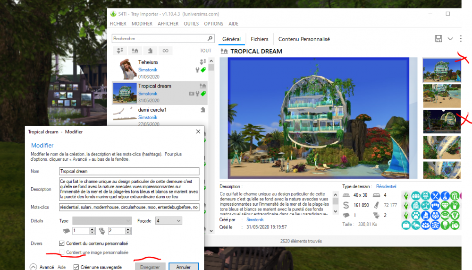The image size is (472, 270).
Task: Click the Enregistrer button
Action: 150,267
